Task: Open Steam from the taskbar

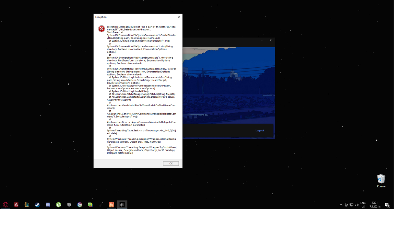Action: click(x=37, y=205)
